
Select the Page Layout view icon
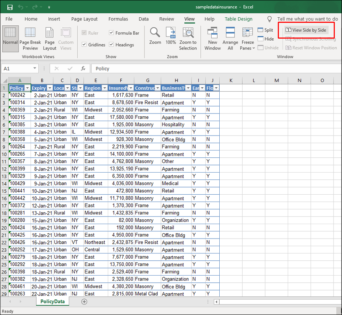50,39
